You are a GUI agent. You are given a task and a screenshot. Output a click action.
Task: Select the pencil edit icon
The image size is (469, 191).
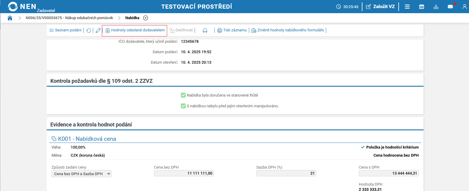[x=97, y=30]
